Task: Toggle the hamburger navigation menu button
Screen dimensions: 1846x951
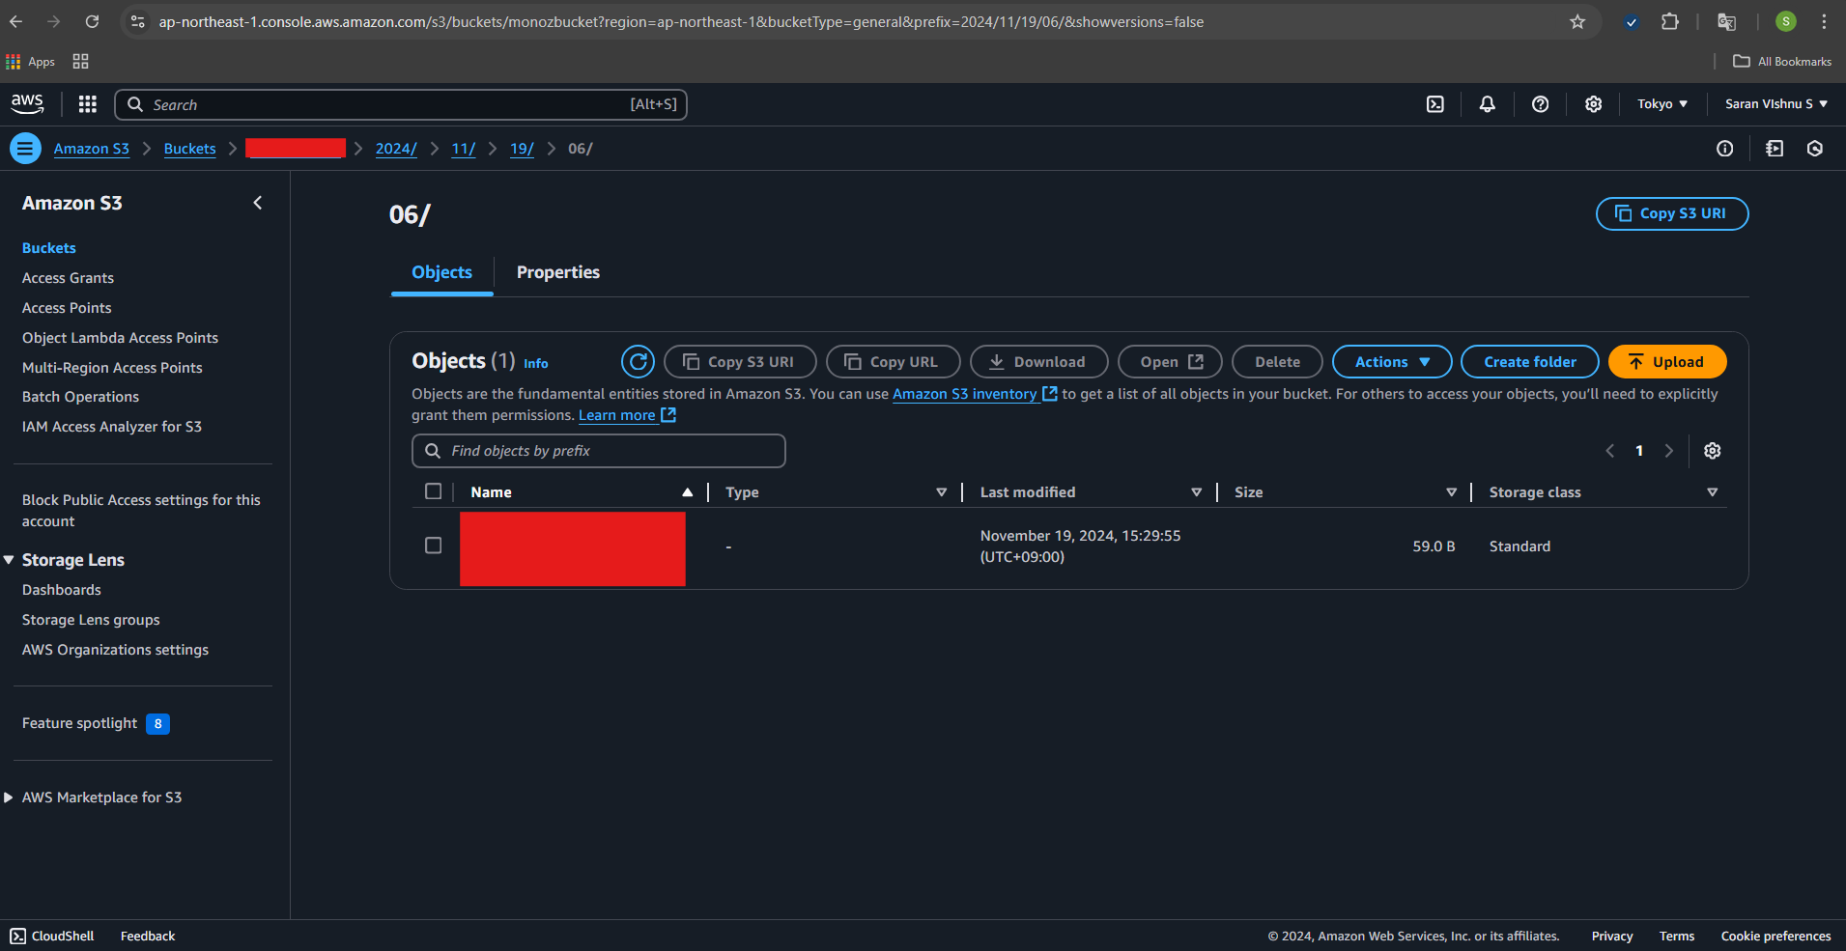Action: [x=25, y=149]
